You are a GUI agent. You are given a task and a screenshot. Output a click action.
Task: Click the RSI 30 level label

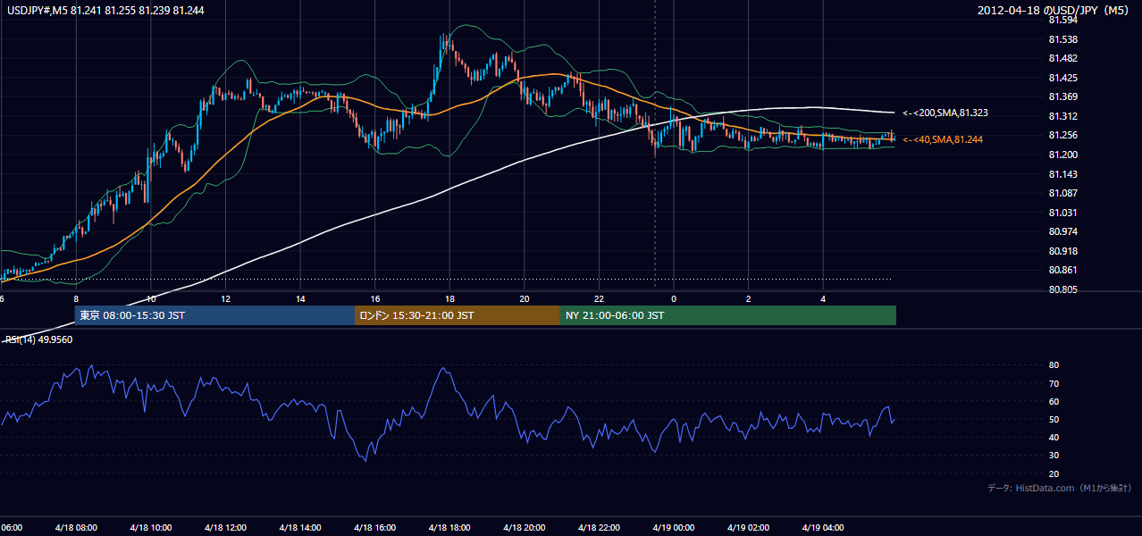(x=1054, y=456)
